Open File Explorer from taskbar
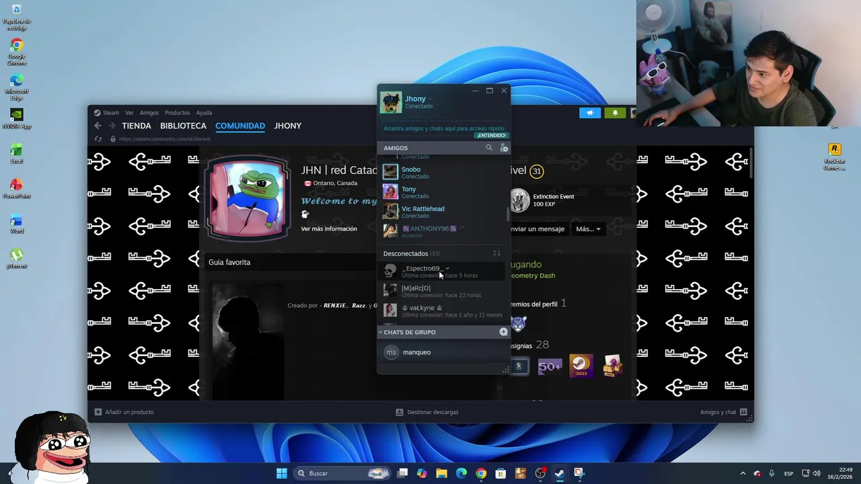Image resolution: width=861 pixels, height=484 pixels. [441, 473]
